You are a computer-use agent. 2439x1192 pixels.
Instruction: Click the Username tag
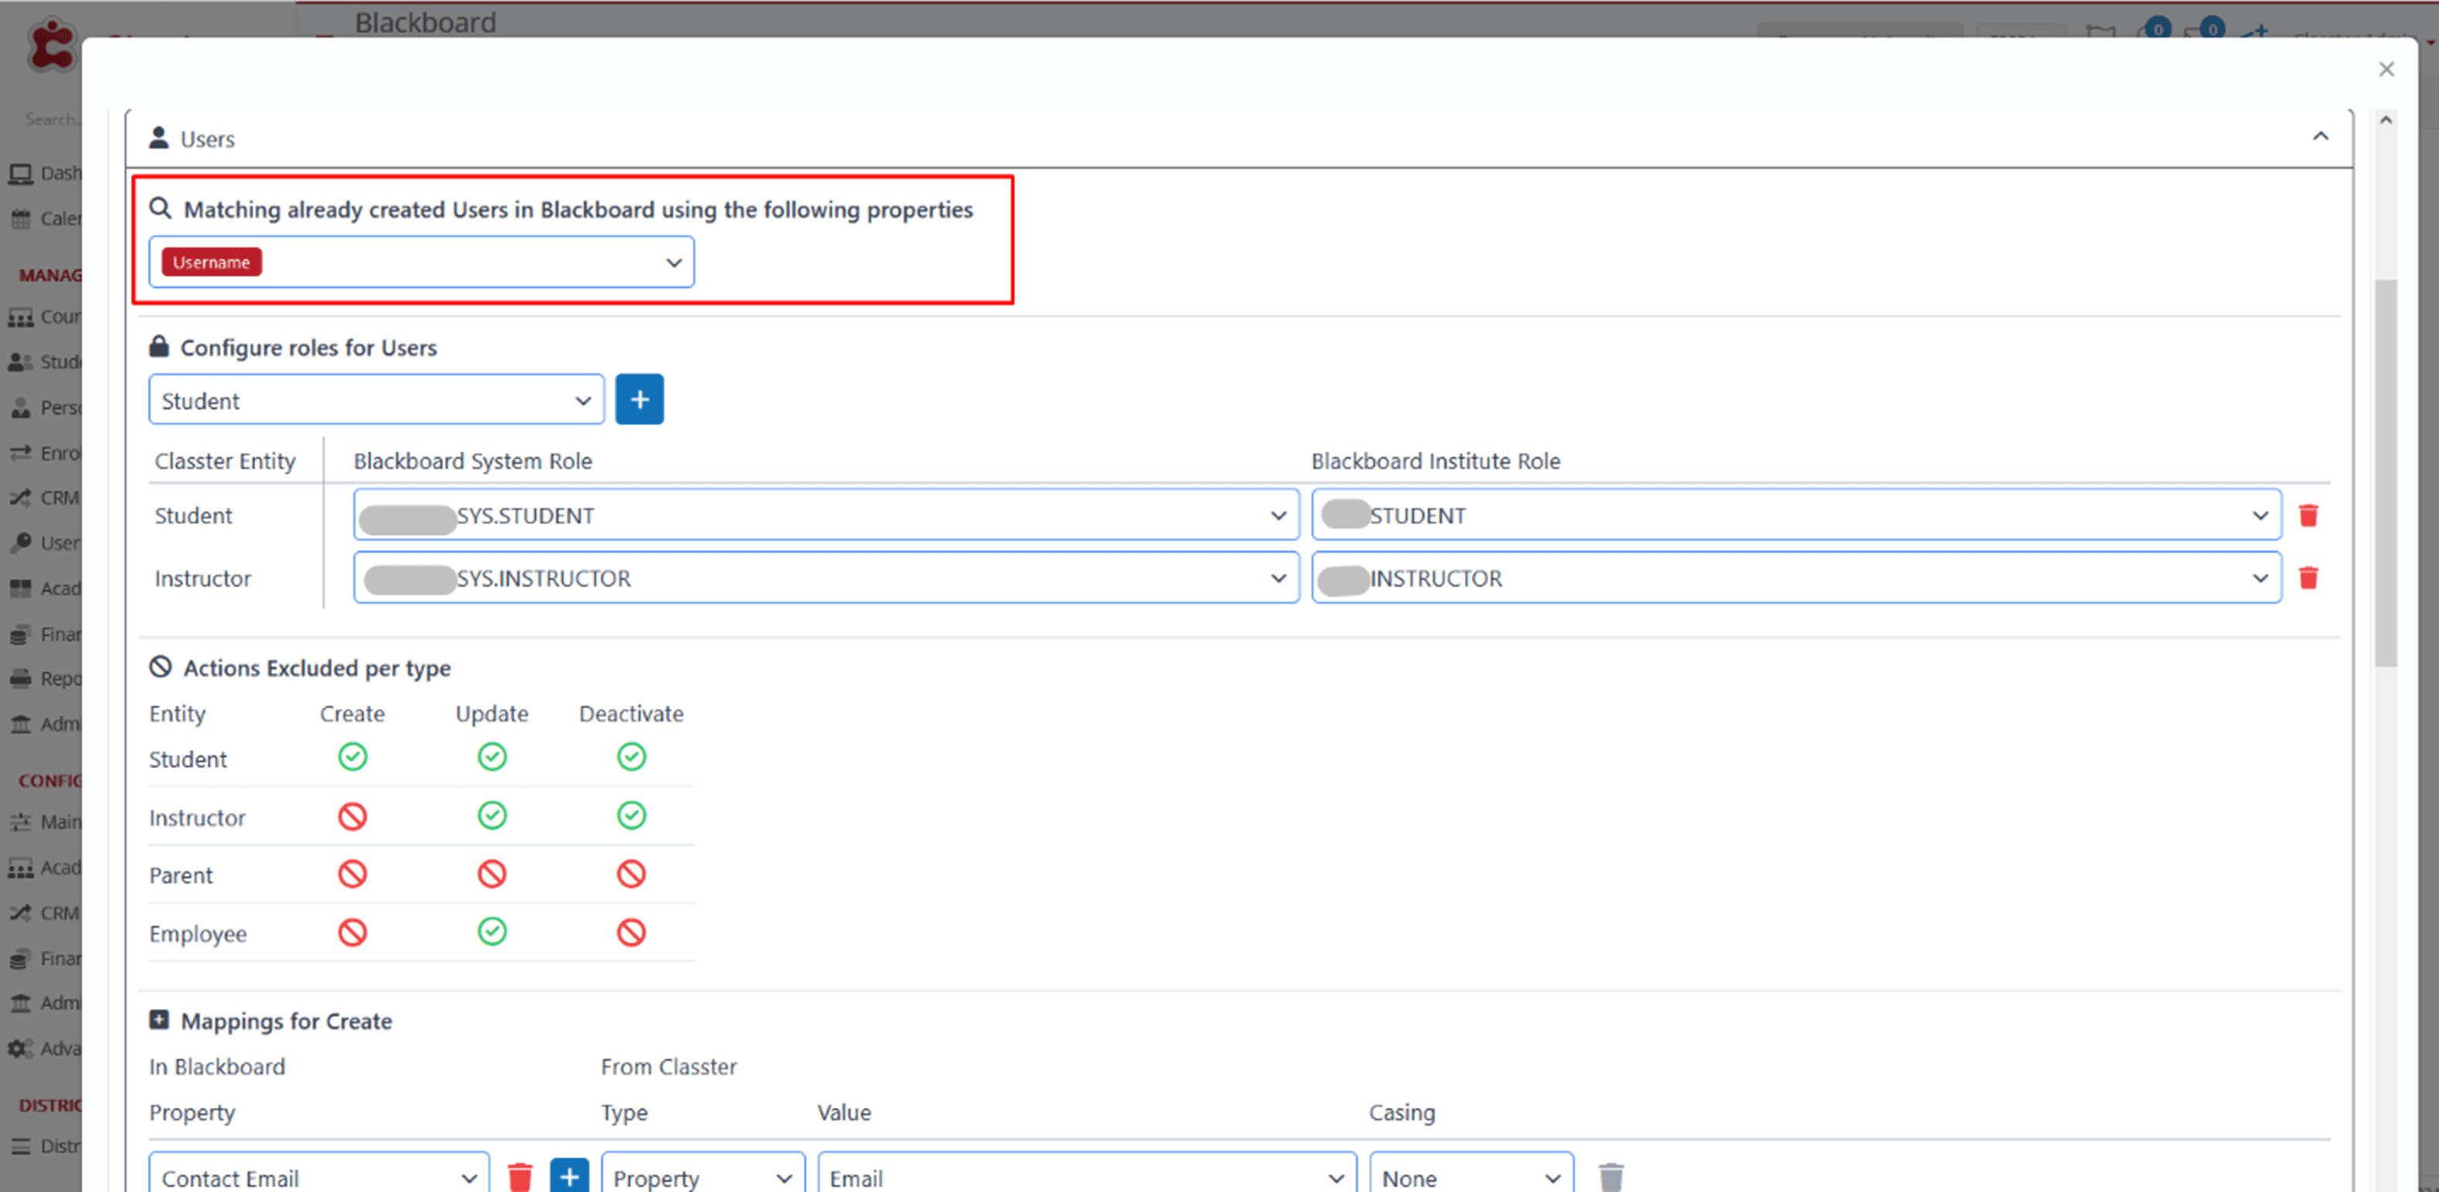coord(211,262)
